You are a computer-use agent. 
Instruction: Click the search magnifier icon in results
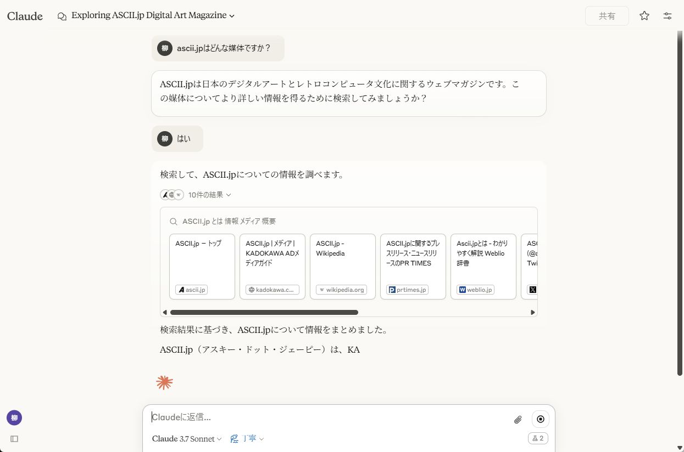point(173,222)
